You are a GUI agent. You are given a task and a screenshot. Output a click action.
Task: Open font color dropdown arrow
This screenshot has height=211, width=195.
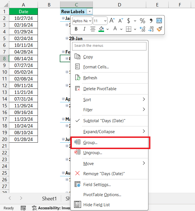pos(121,29)
